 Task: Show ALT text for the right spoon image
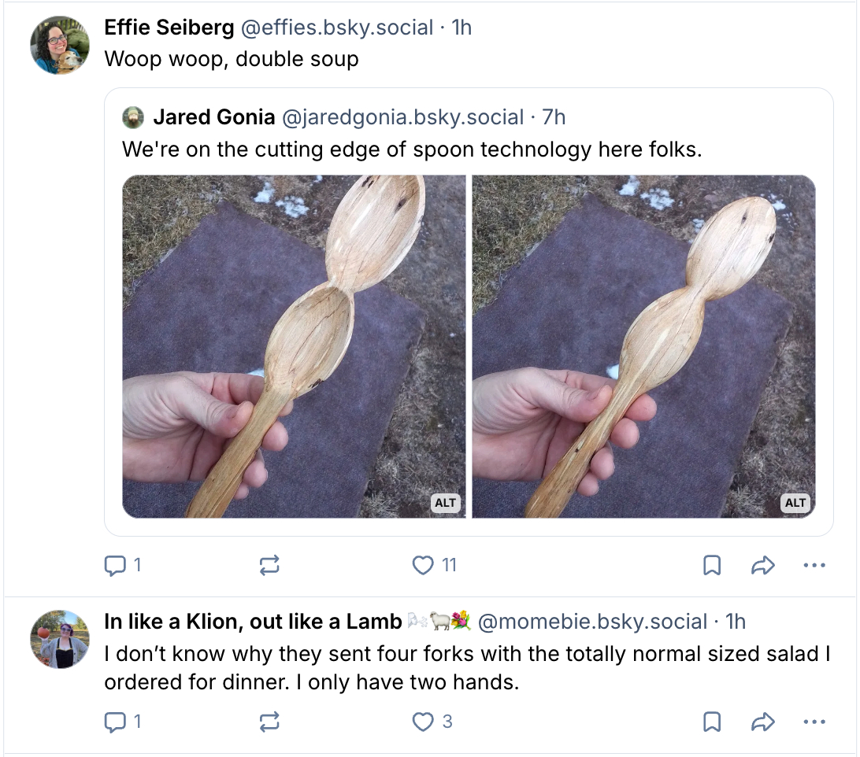pos(795,503)
